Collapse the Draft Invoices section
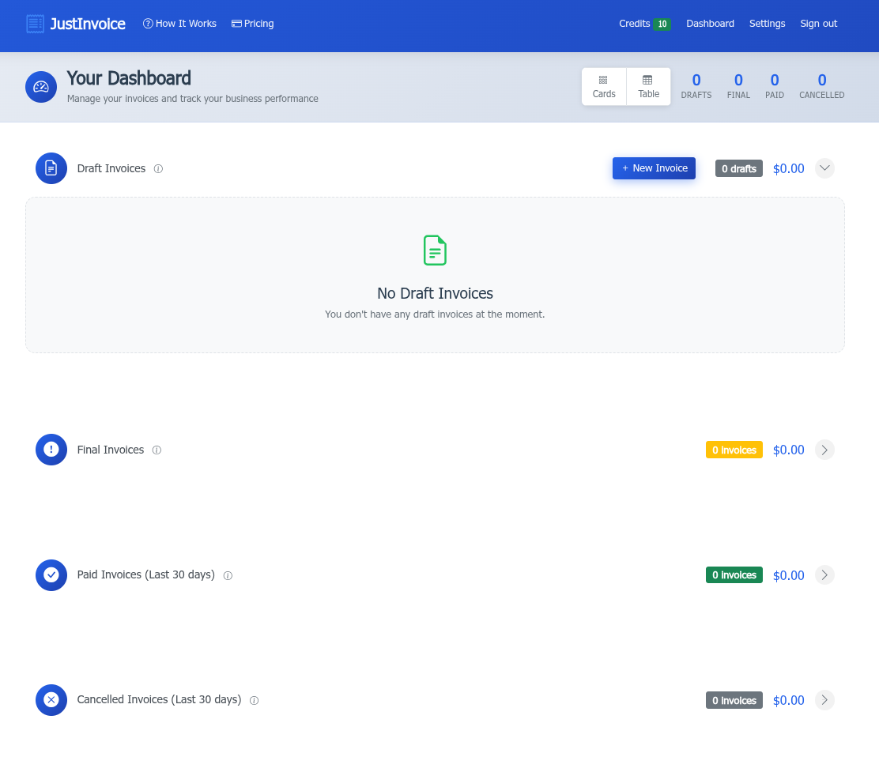 pyautogui.click(x=824, y=168)
